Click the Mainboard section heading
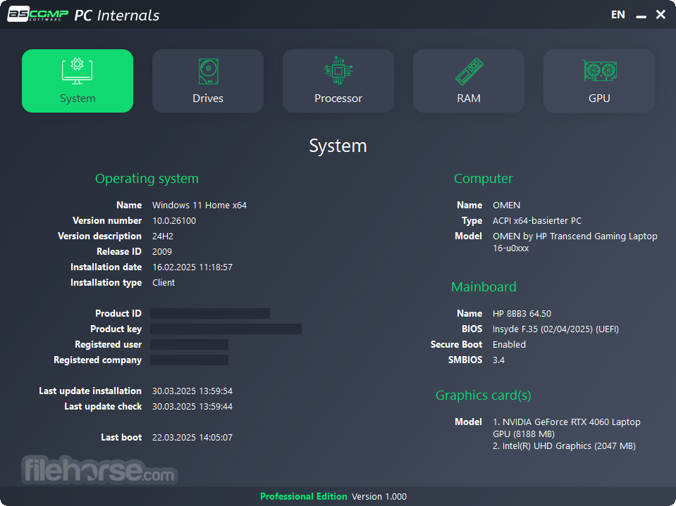 pyautogui.click(x=484, y=287)
